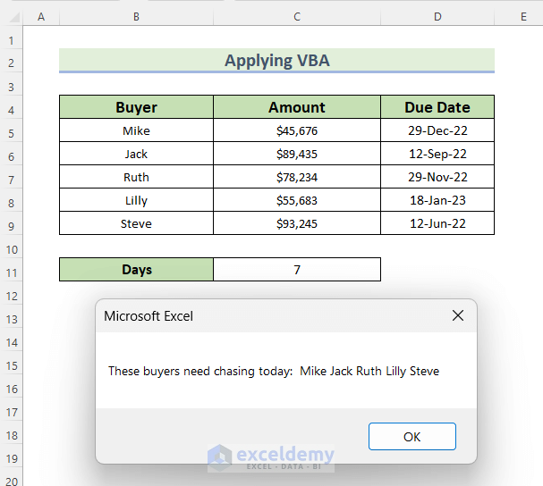Select column C header

click(x=297, y=17)
